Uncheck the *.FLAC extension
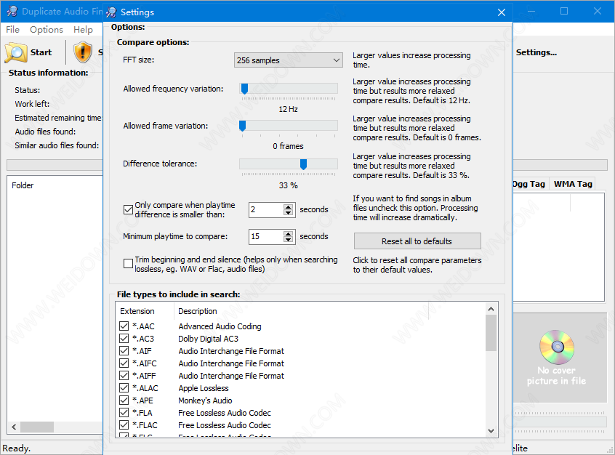Viewport: 615px width, 455px height. pos(124,424)
